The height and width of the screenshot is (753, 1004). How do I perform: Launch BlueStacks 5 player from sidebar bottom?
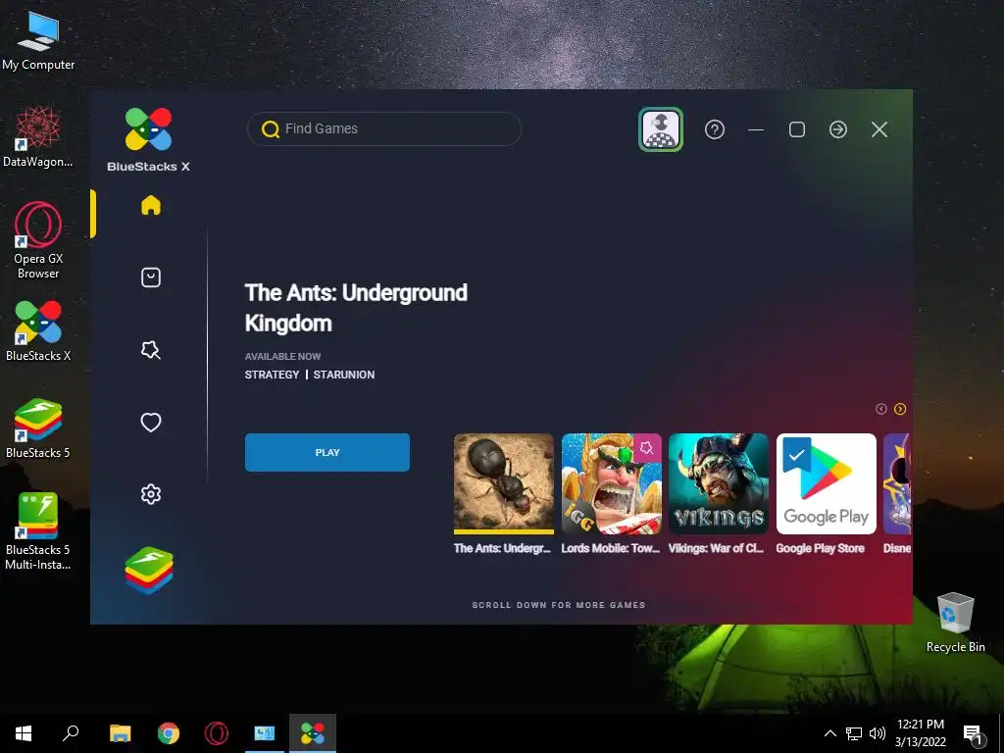pos(149,570)
